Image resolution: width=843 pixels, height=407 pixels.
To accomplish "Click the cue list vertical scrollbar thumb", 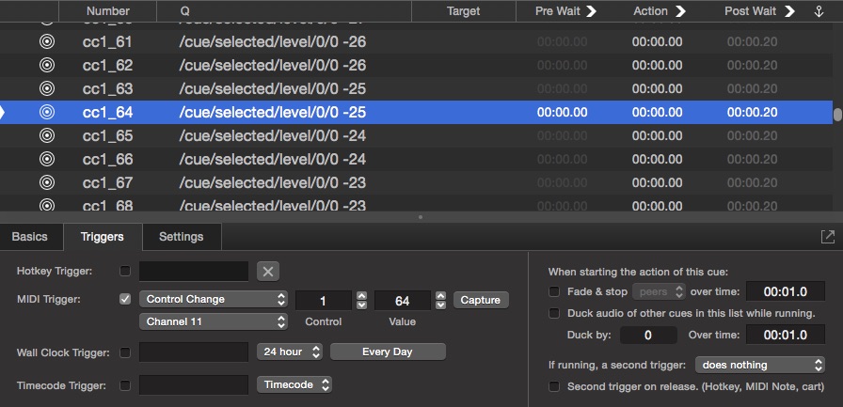I will tap(837, 115).
